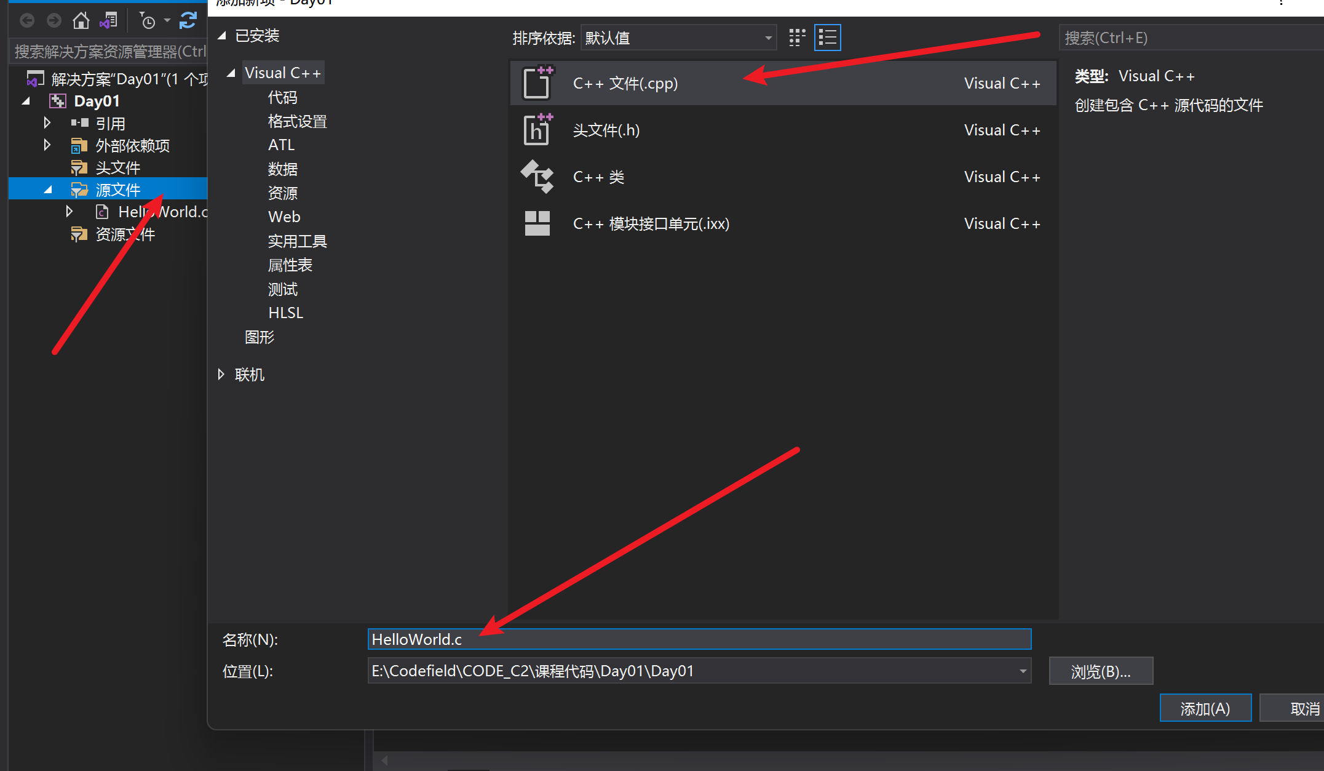Select the Web category

click(x=285, y=217)
